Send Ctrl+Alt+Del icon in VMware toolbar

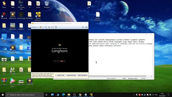(46, 27)
